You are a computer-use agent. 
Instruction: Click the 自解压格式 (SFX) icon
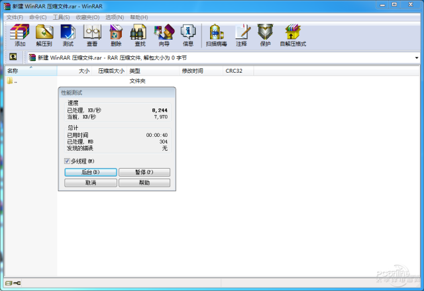pos(292,34)
